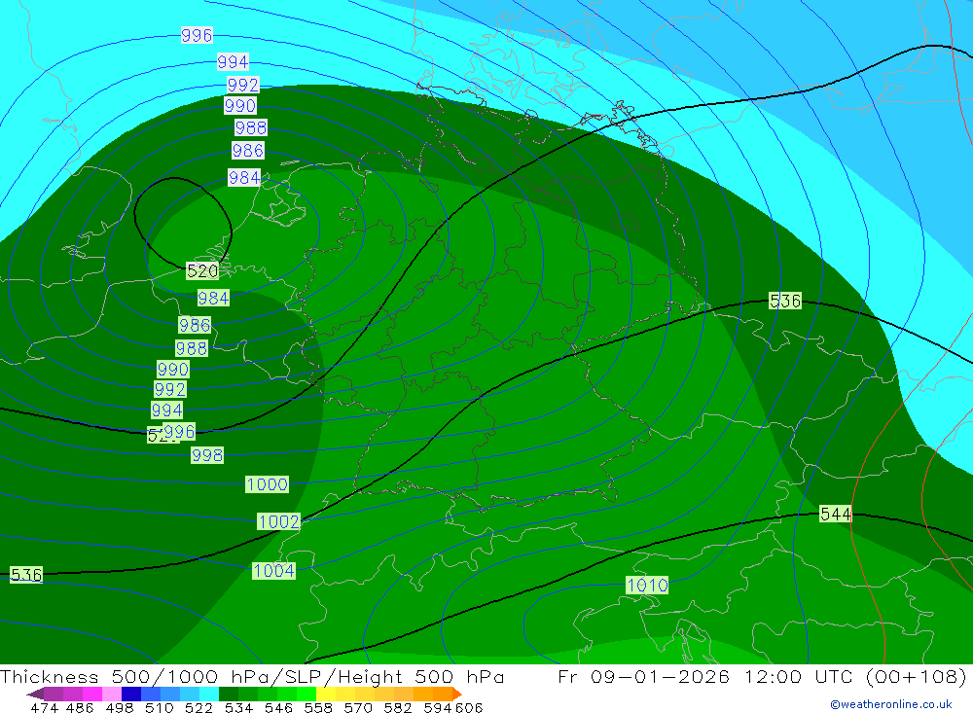Click the 582 legend value

click(398, 708)
